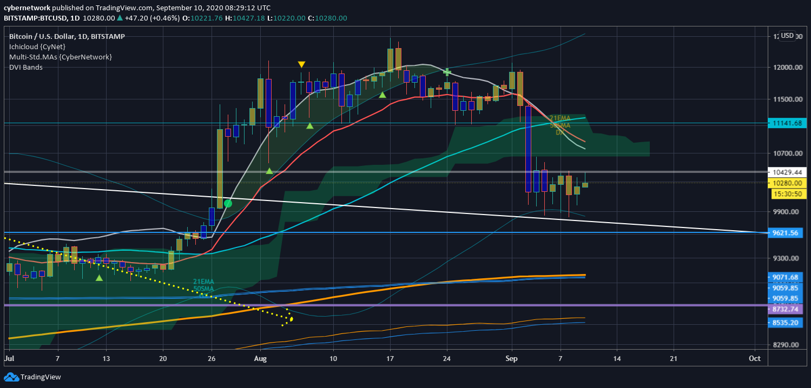Click the 11500.00 price axis tick

click(787, 99)
